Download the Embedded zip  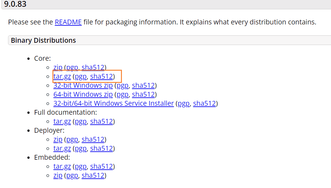(x=58, y=175)
